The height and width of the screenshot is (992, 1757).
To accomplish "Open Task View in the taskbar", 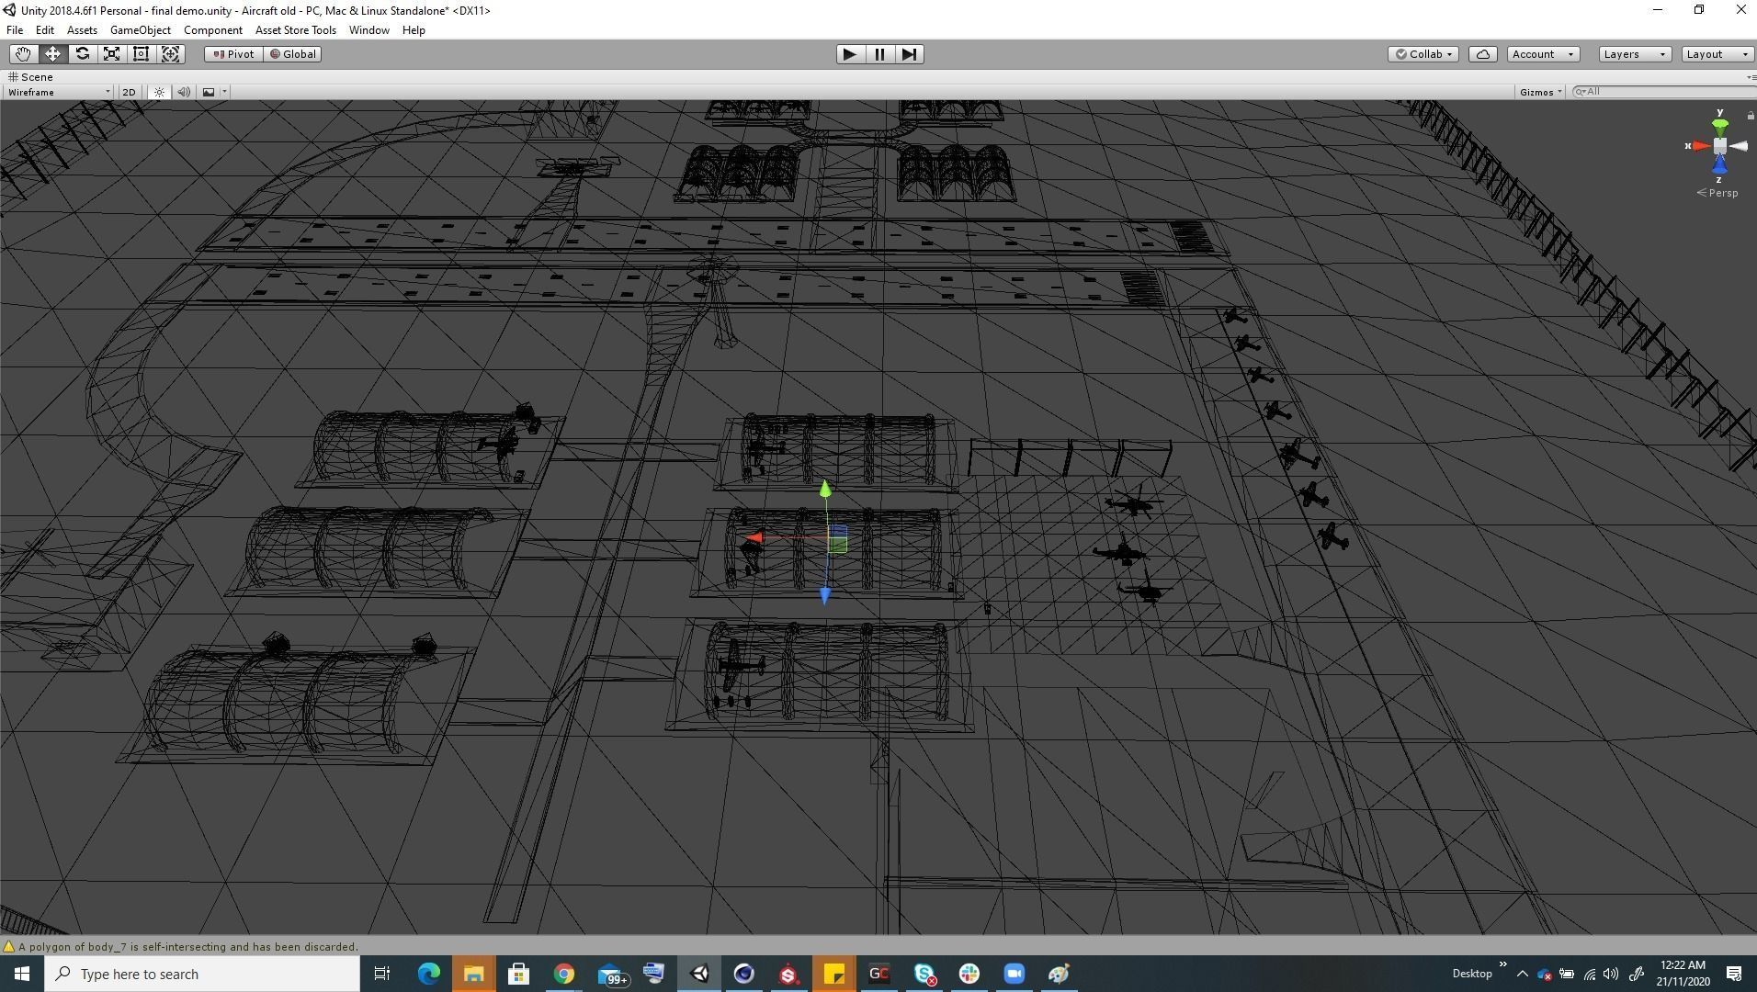I will click(382, 974).
